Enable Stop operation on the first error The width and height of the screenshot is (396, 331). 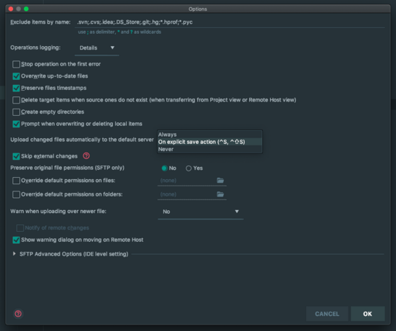[x=16, y=64]
